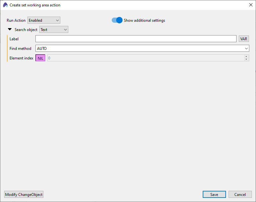This screenshot has height=202, width=256.
Task: Increase Element index with up arrow
Action: pyautogui.click(x=246, y=57)
